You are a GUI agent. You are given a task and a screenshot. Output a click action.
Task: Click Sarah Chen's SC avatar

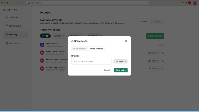click(42, 53)
